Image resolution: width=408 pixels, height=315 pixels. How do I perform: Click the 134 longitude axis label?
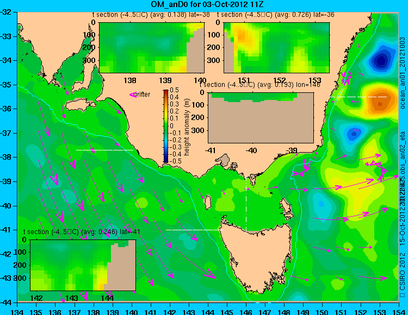pyautogui.click(x=17, y=312)
